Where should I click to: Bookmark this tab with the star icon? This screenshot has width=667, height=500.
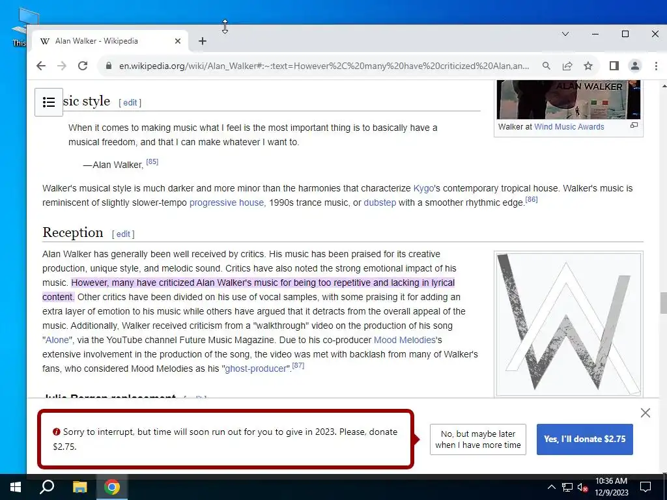coord(588,66)
